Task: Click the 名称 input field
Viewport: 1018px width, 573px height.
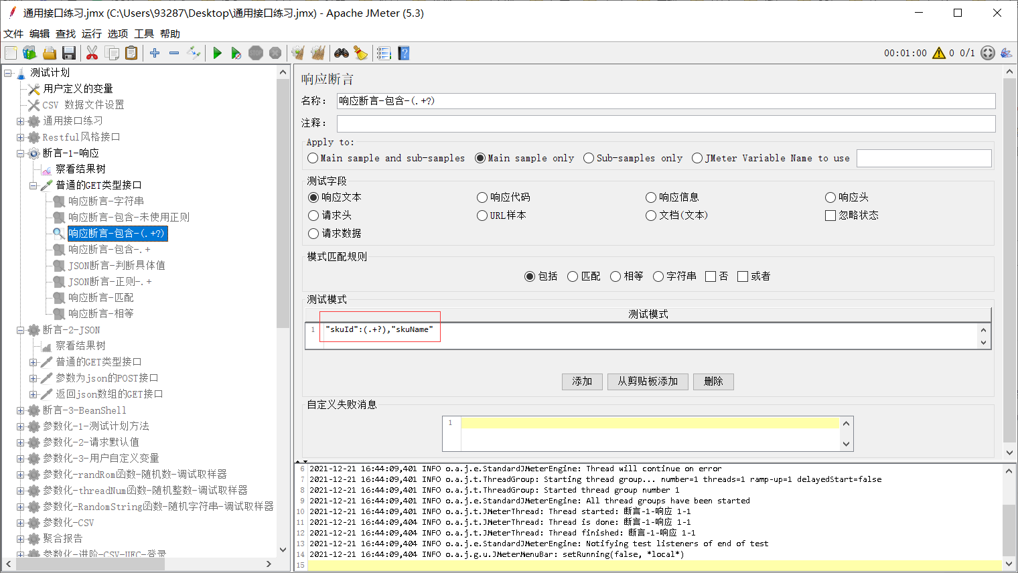Action: 666,101
